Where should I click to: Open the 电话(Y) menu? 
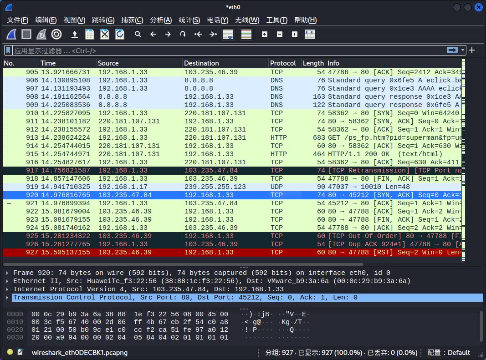point(218,20)
